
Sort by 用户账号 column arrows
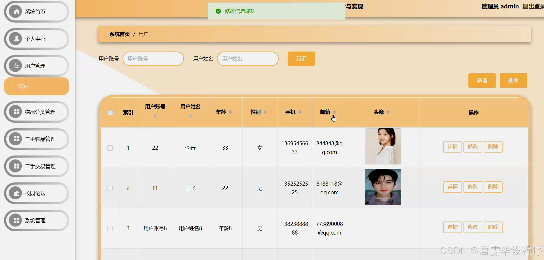tap(155, 116)
